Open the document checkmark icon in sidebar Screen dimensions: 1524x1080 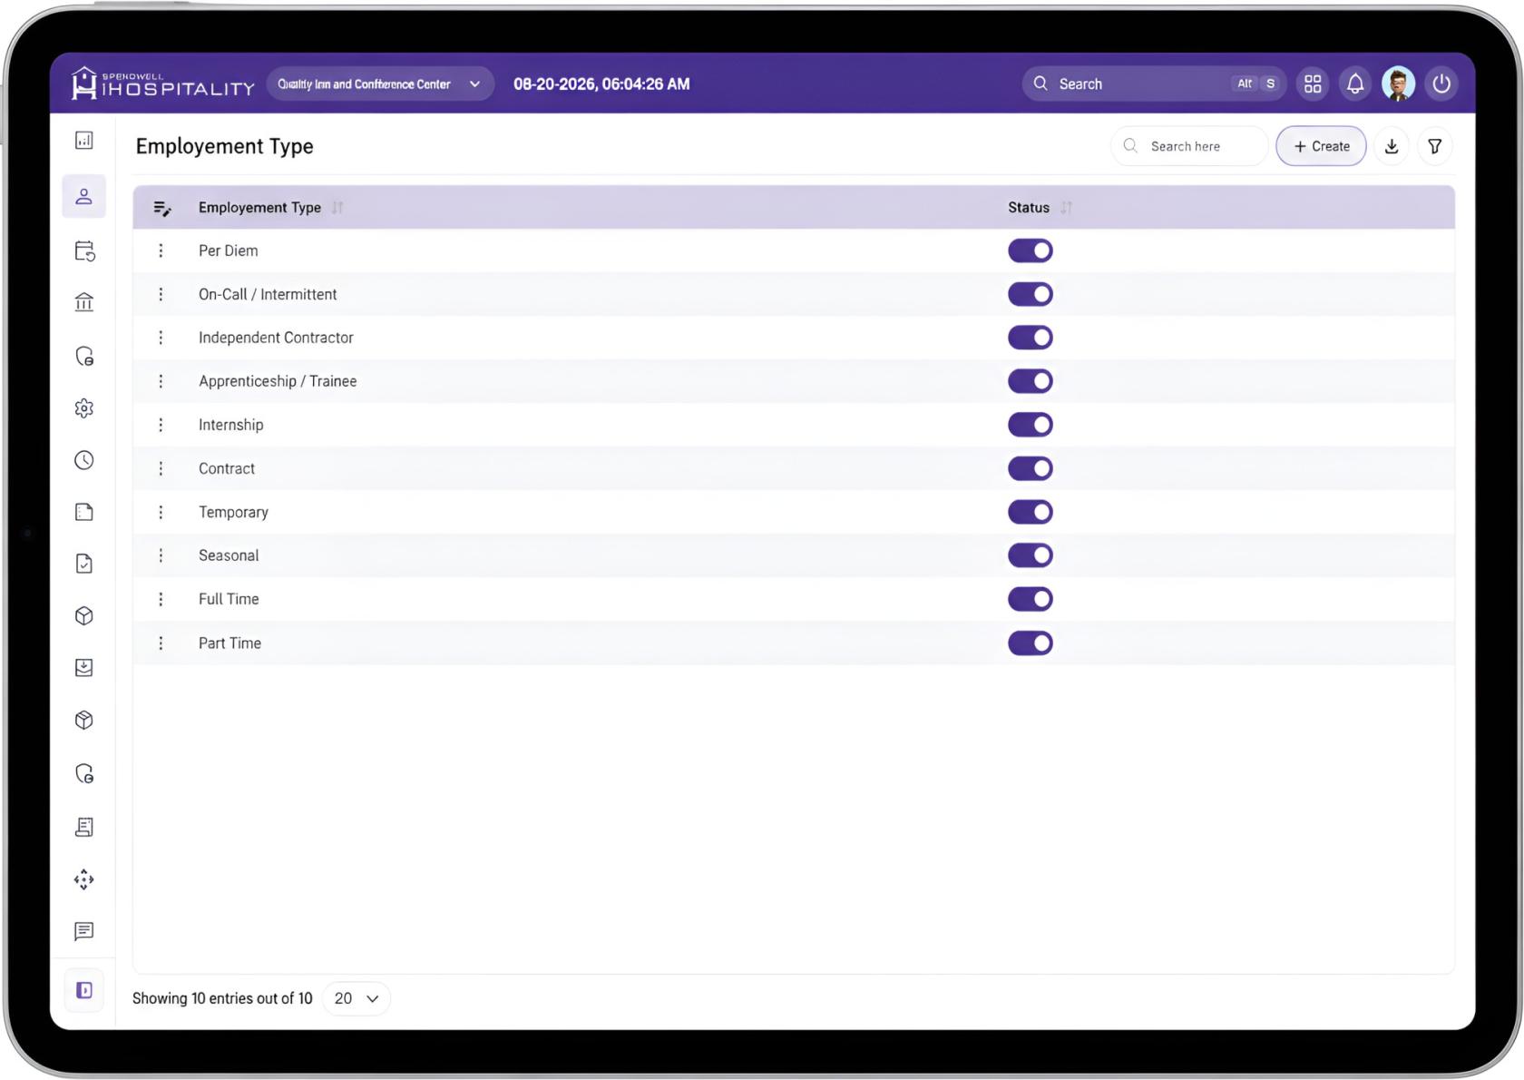pos(84,564)
